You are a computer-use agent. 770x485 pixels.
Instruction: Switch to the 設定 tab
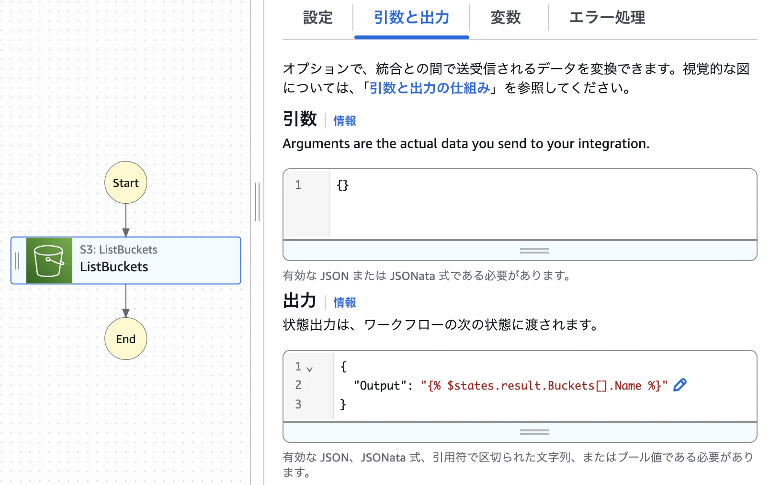tap(318, 18)
